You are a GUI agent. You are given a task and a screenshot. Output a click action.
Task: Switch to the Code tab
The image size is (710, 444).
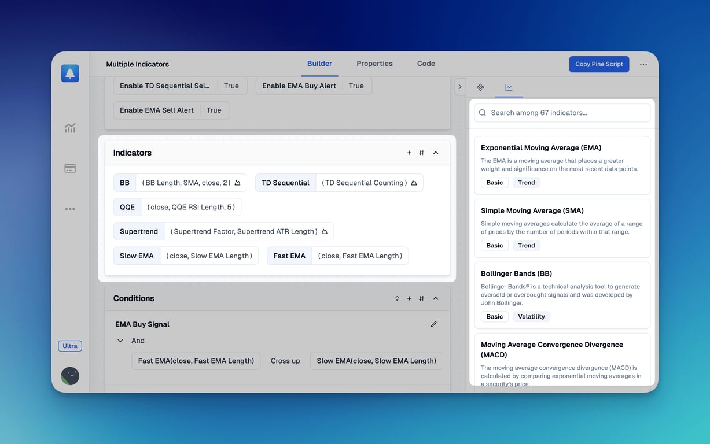pyautogui.click(x=426, y=64)
